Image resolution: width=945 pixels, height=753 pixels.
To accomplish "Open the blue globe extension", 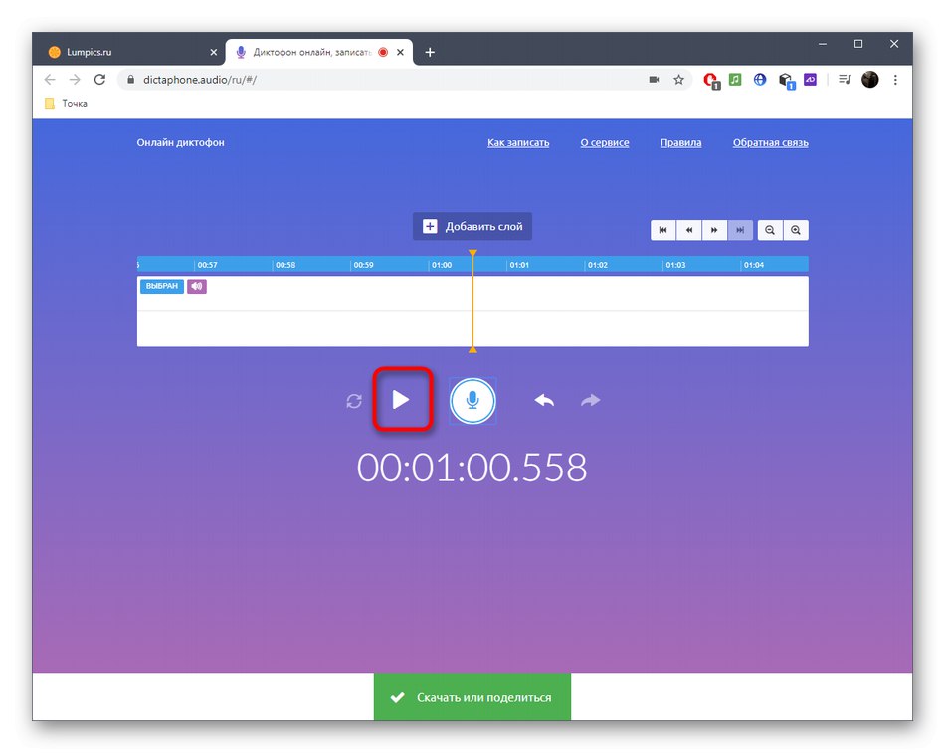I will (x=760, y=79).
